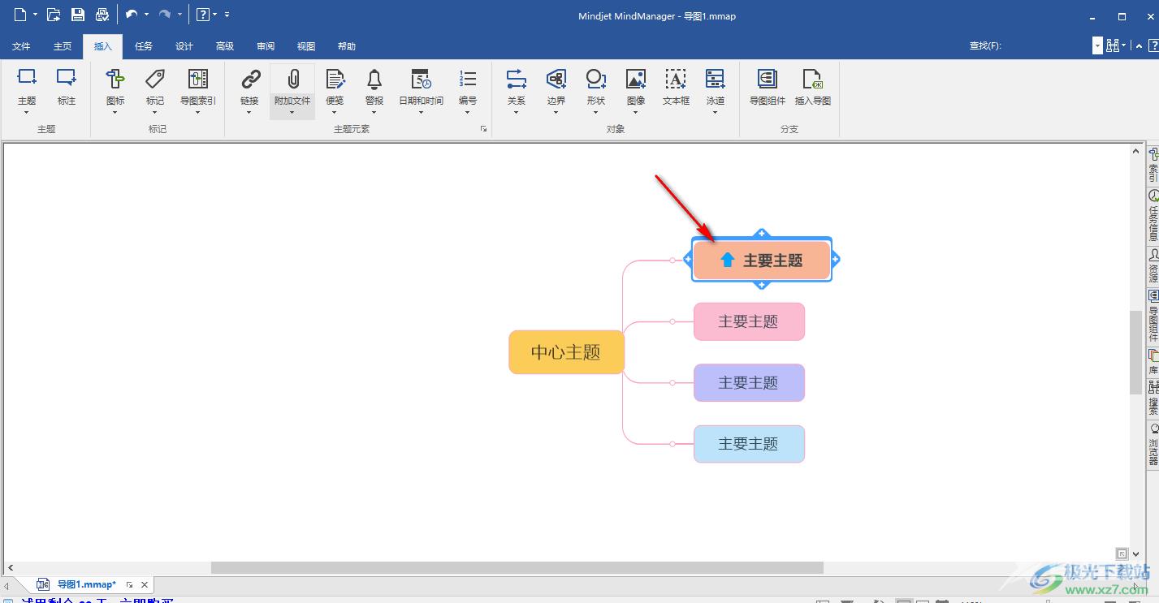Screen dimensions: 1159x603
Task: Expand the Undo history dropdown
Action: pyautogui.click(x=146, y=15)
